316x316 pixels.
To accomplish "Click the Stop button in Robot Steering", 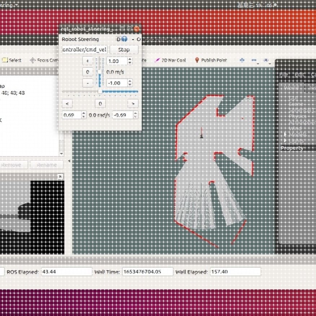I will (x=124, y=49).
